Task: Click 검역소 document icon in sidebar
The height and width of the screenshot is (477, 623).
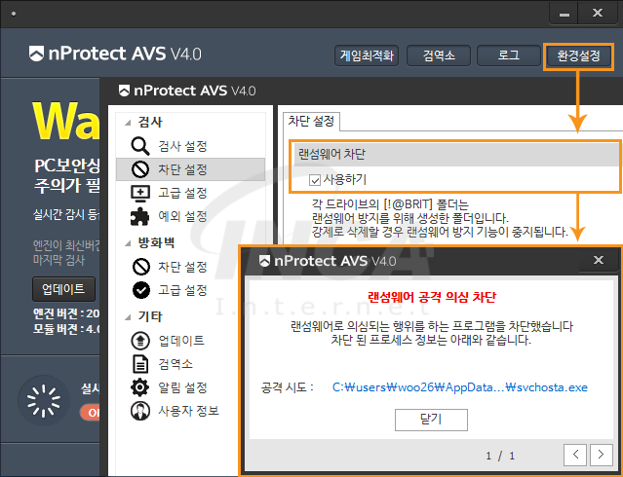Action: coord(140,364)
